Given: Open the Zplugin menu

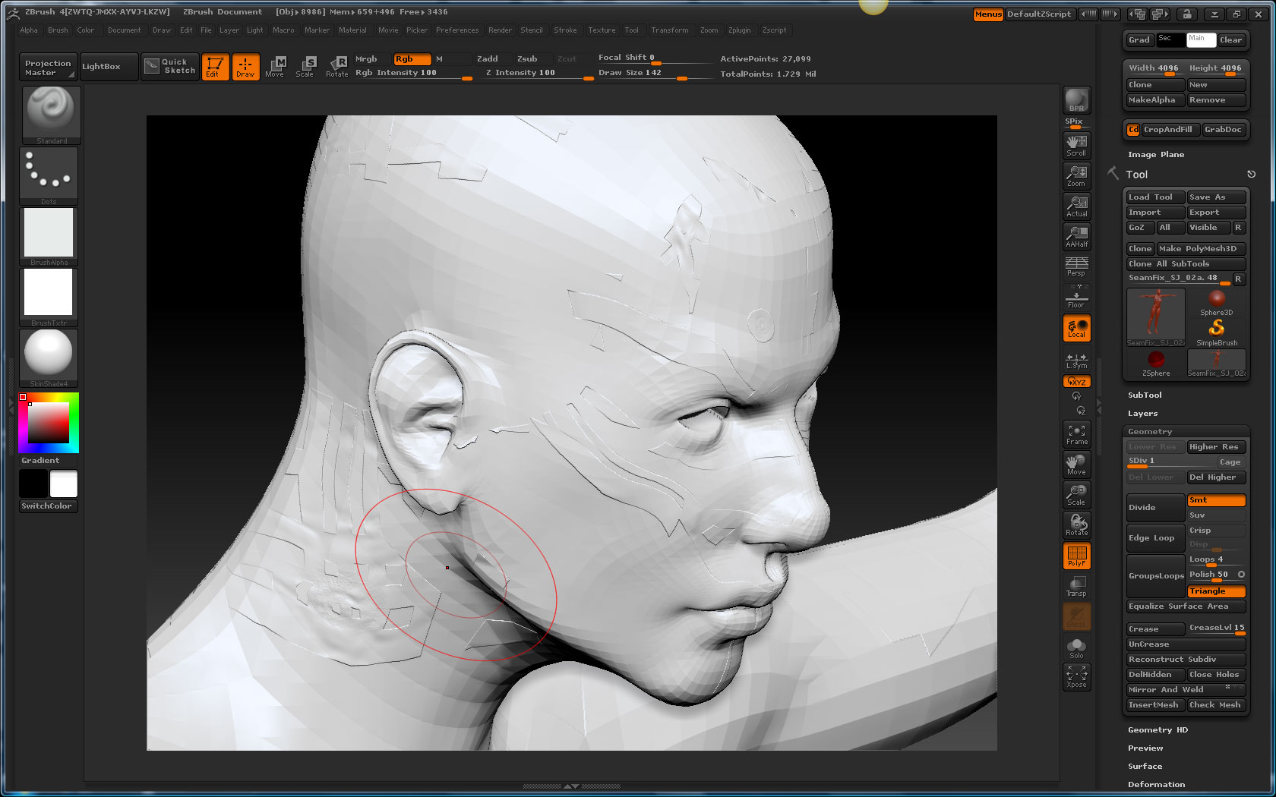Looking at the screenshot, I should 739,30.
